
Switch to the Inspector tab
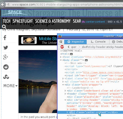click(75, 42)
